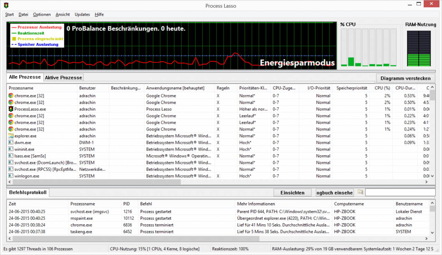Click the RAM-Nutzung meter
The height and width of the screenshot is (255, 442).
coord(419,48)
